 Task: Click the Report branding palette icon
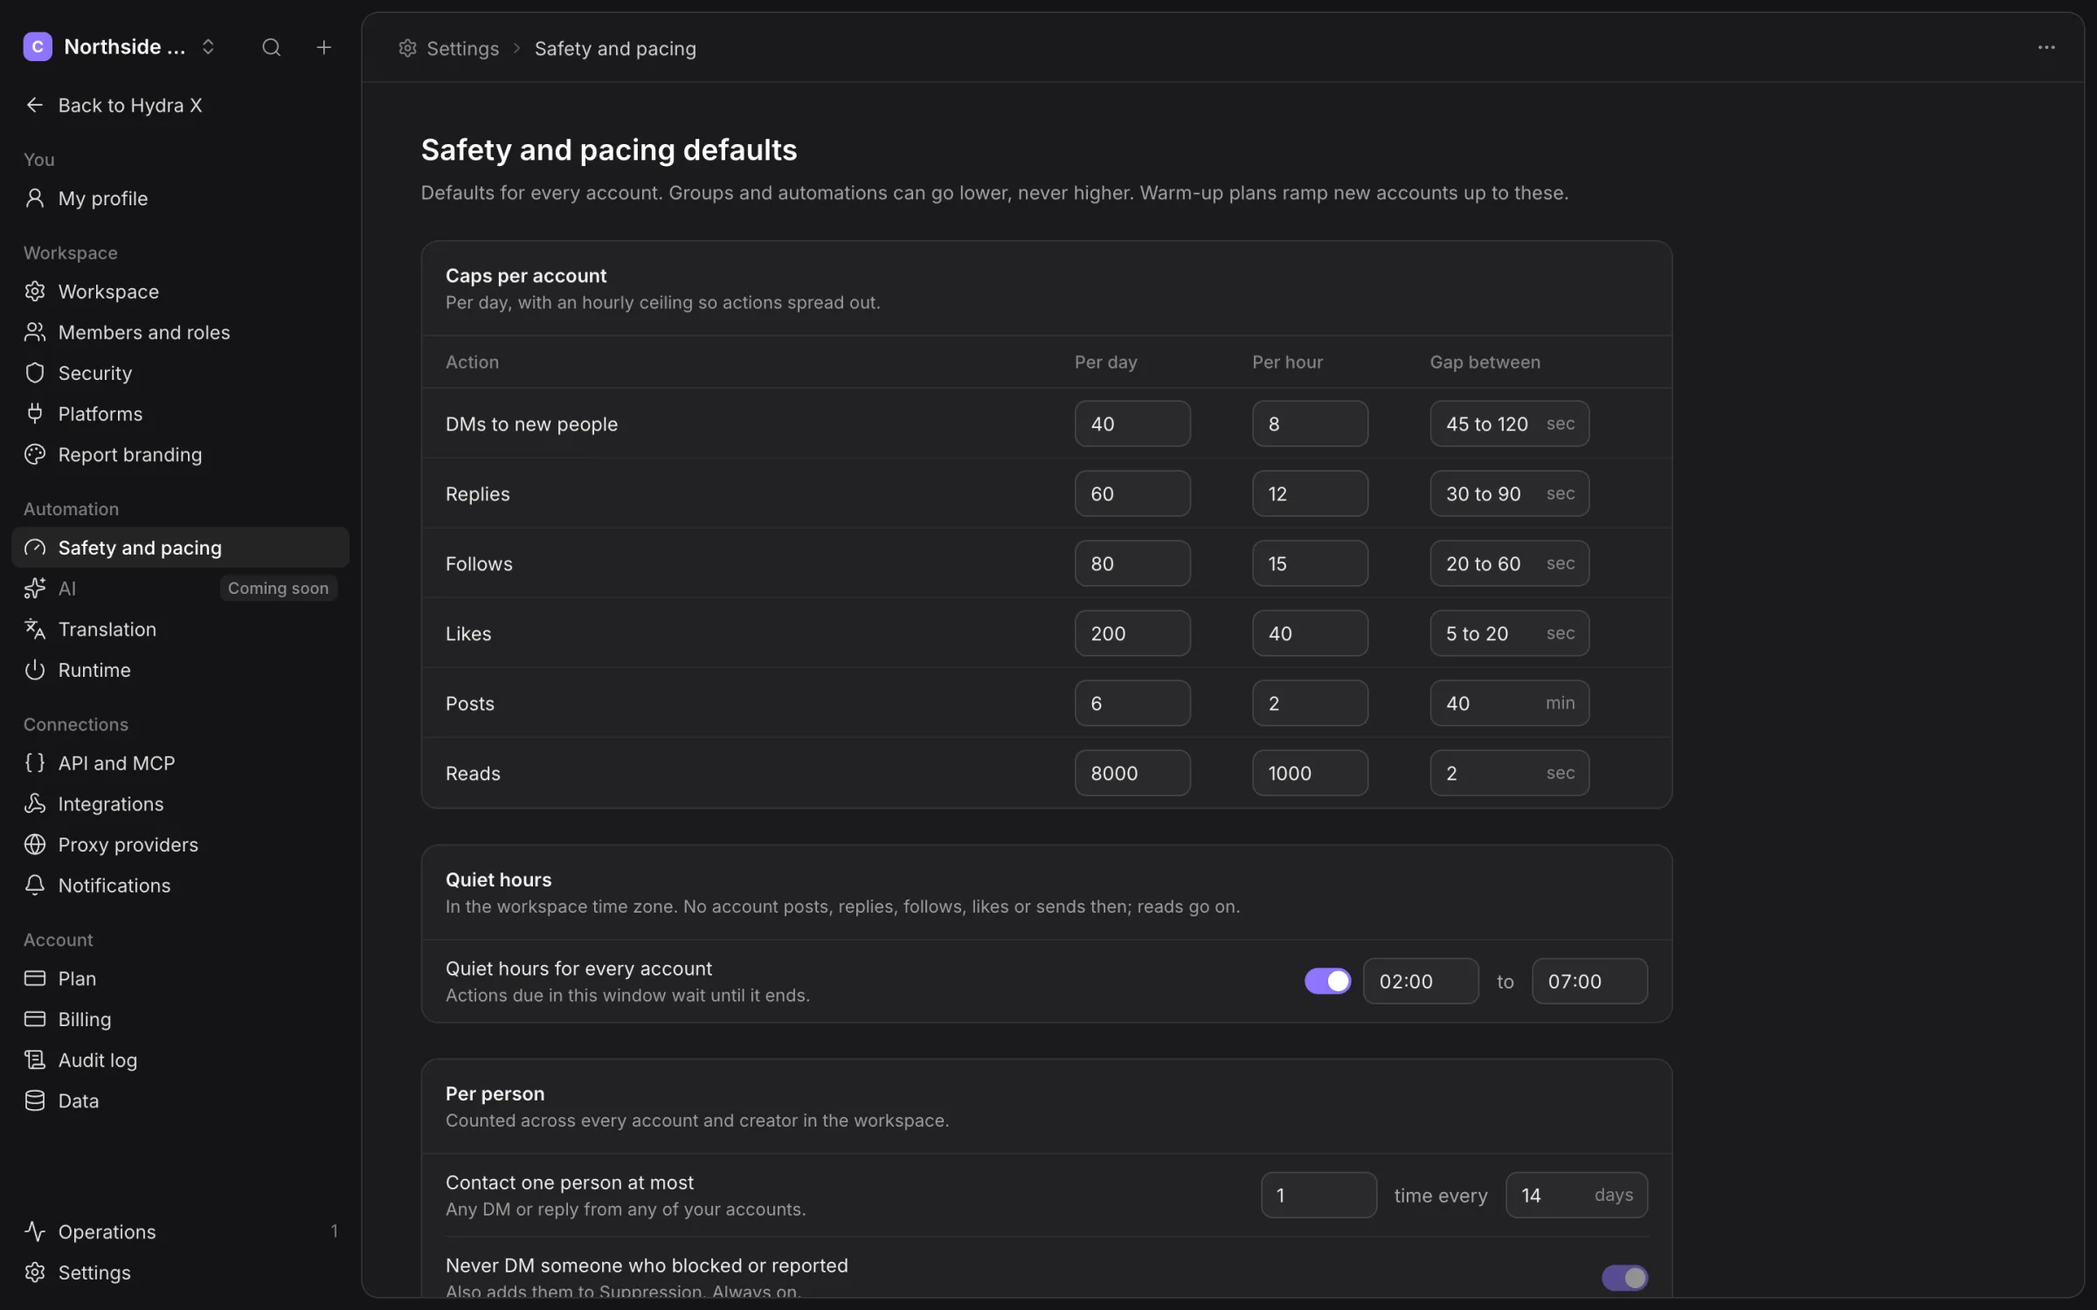coord(35,454)
